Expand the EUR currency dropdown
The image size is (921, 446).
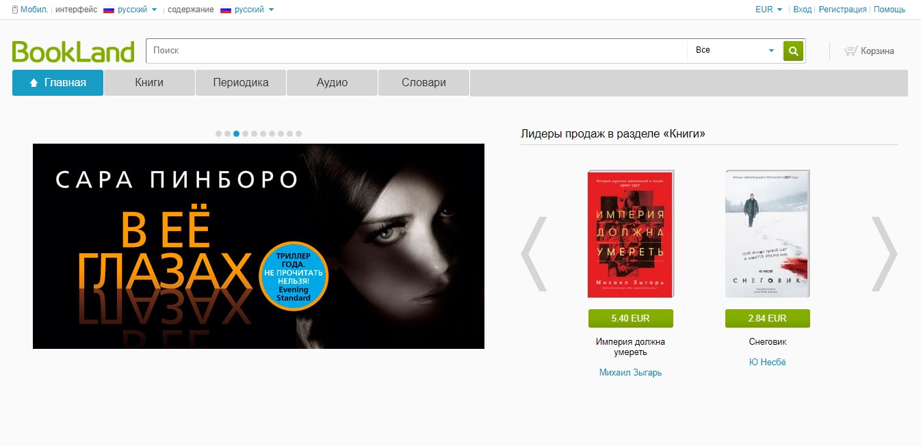(x=768, y=10)
